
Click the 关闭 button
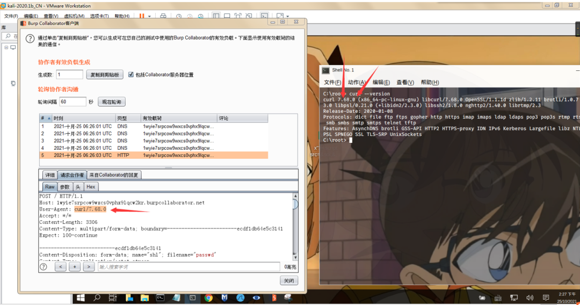point(289,281)
